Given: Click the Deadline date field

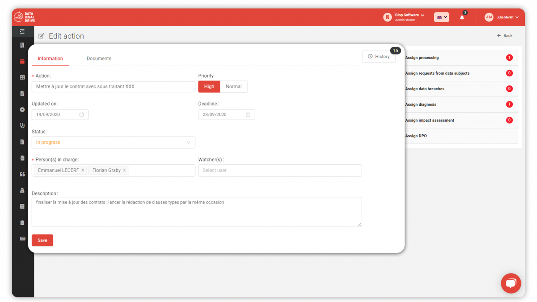Looking at the screenshot, I should click(227, 115).
